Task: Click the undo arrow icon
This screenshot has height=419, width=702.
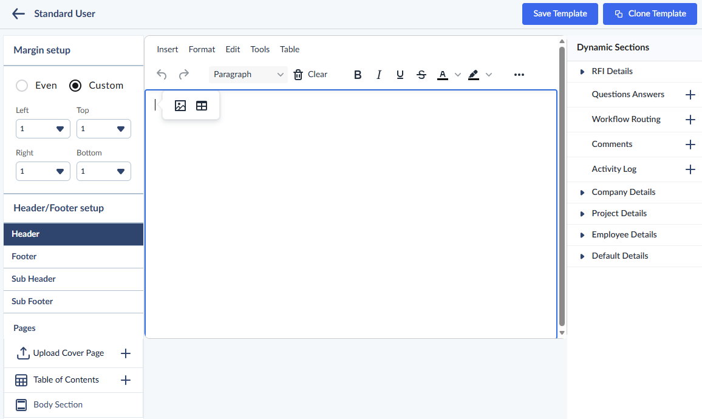Action: click(162, 74)
